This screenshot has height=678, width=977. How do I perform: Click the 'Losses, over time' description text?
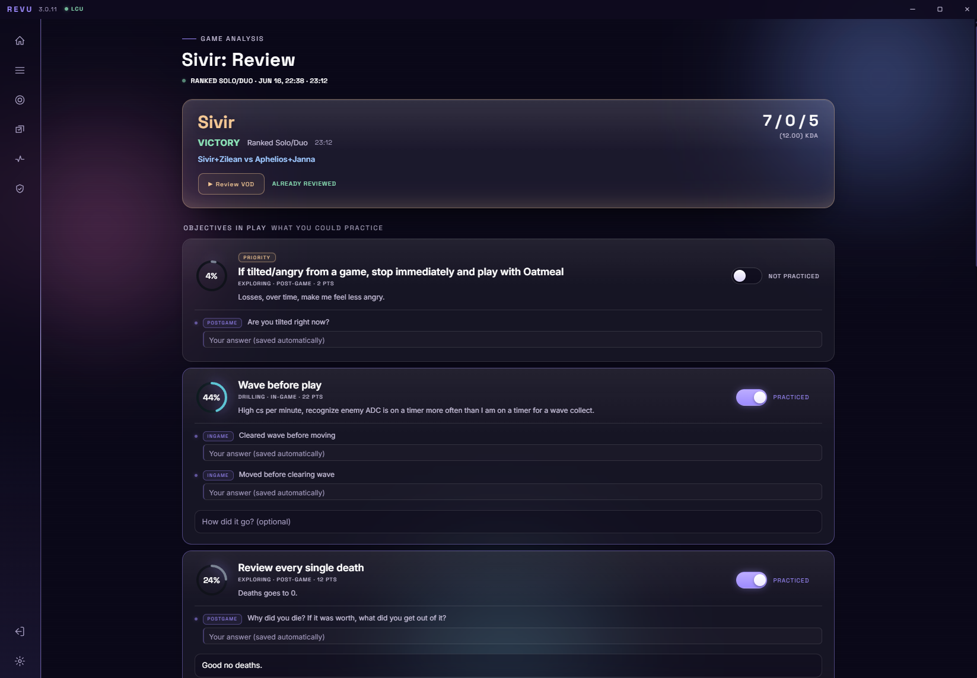tap(311, 297)
